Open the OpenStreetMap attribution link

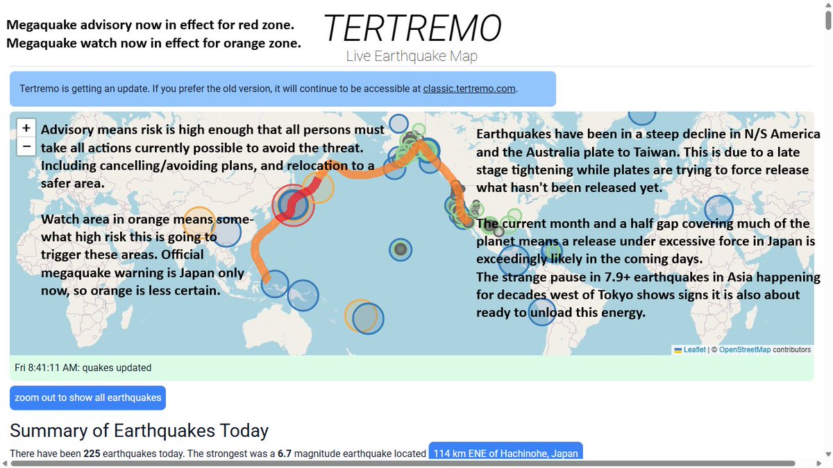click(745, 350)
